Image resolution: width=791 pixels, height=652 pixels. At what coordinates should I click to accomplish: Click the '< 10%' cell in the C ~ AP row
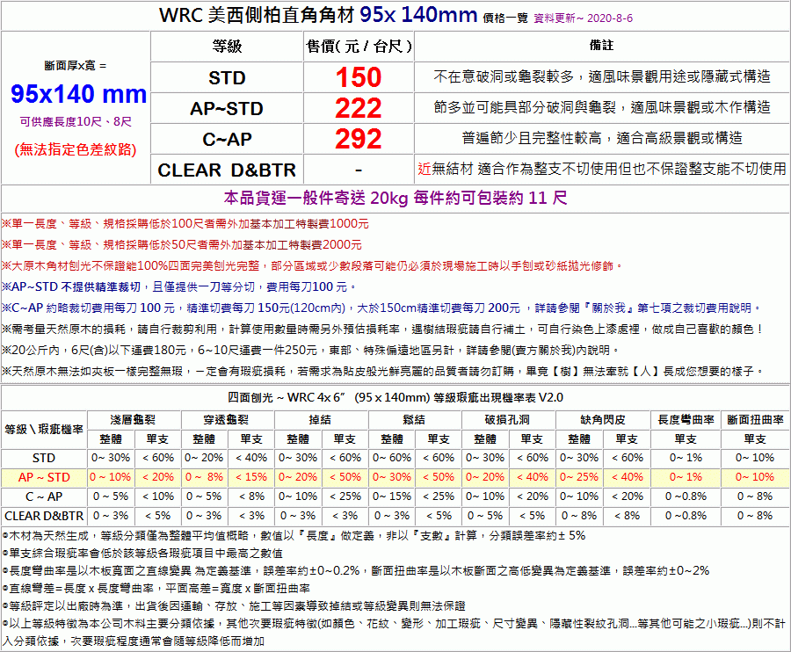coord(157,496)
